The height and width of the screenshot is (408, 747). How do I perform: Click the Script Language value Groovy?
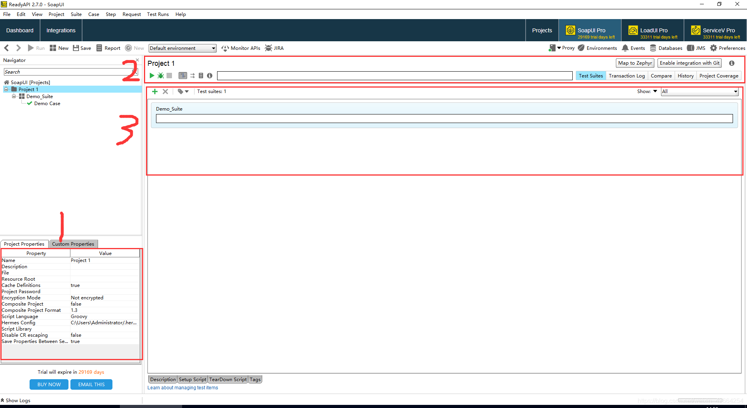(105, 317)
